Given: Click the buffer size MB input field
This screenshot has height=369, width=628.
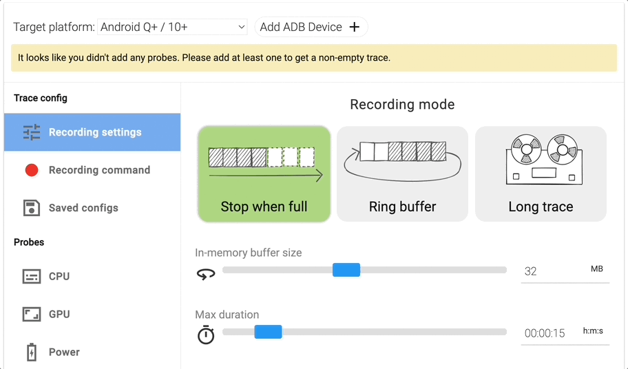Looking at the screenshot, I should click(x=551, y=271).
